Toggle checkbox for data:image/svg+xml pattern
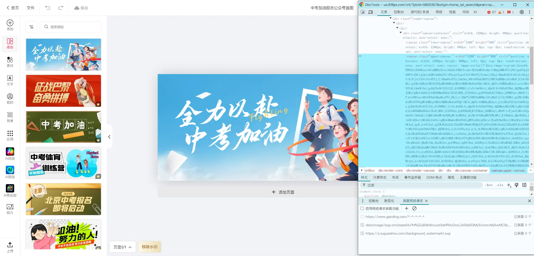Screen dimensions: 534x256 362,225
